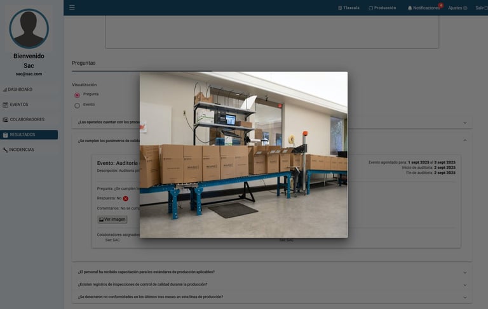The width and height of the screenshot is (488, 309).
Task: Click the Eventos calendar icon
Action: click(x=5, y=105)
